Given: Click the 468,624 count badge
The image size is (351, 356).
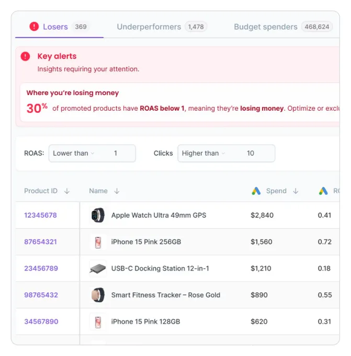Looking at the screenshot, I should [x=317, y=27].
